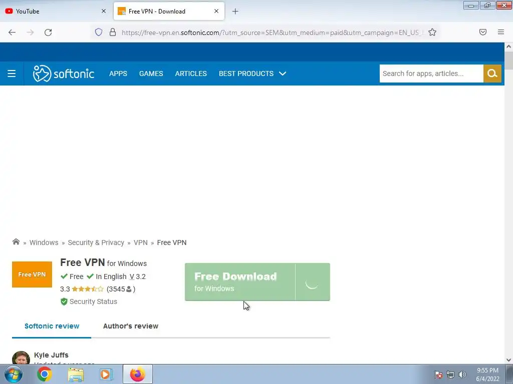Open the Security Status link
Viewport: 513px width, 384px height.
coord(89,301)
